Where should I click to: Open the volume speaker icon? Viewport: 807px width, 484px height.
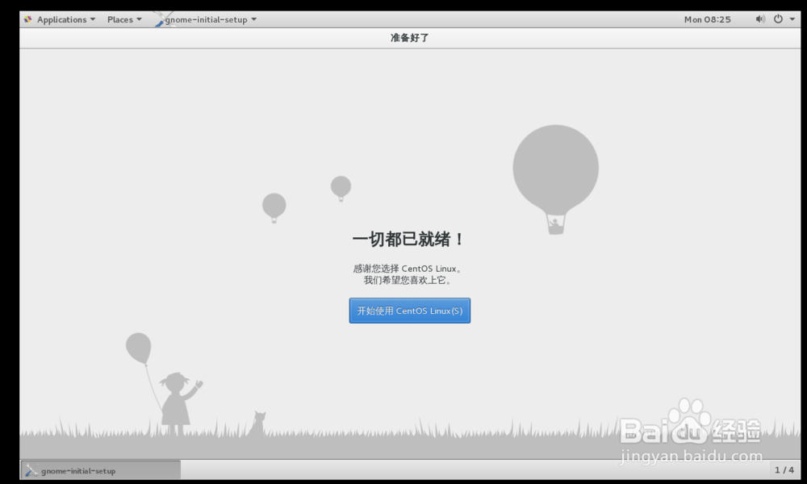click(760, 19)
